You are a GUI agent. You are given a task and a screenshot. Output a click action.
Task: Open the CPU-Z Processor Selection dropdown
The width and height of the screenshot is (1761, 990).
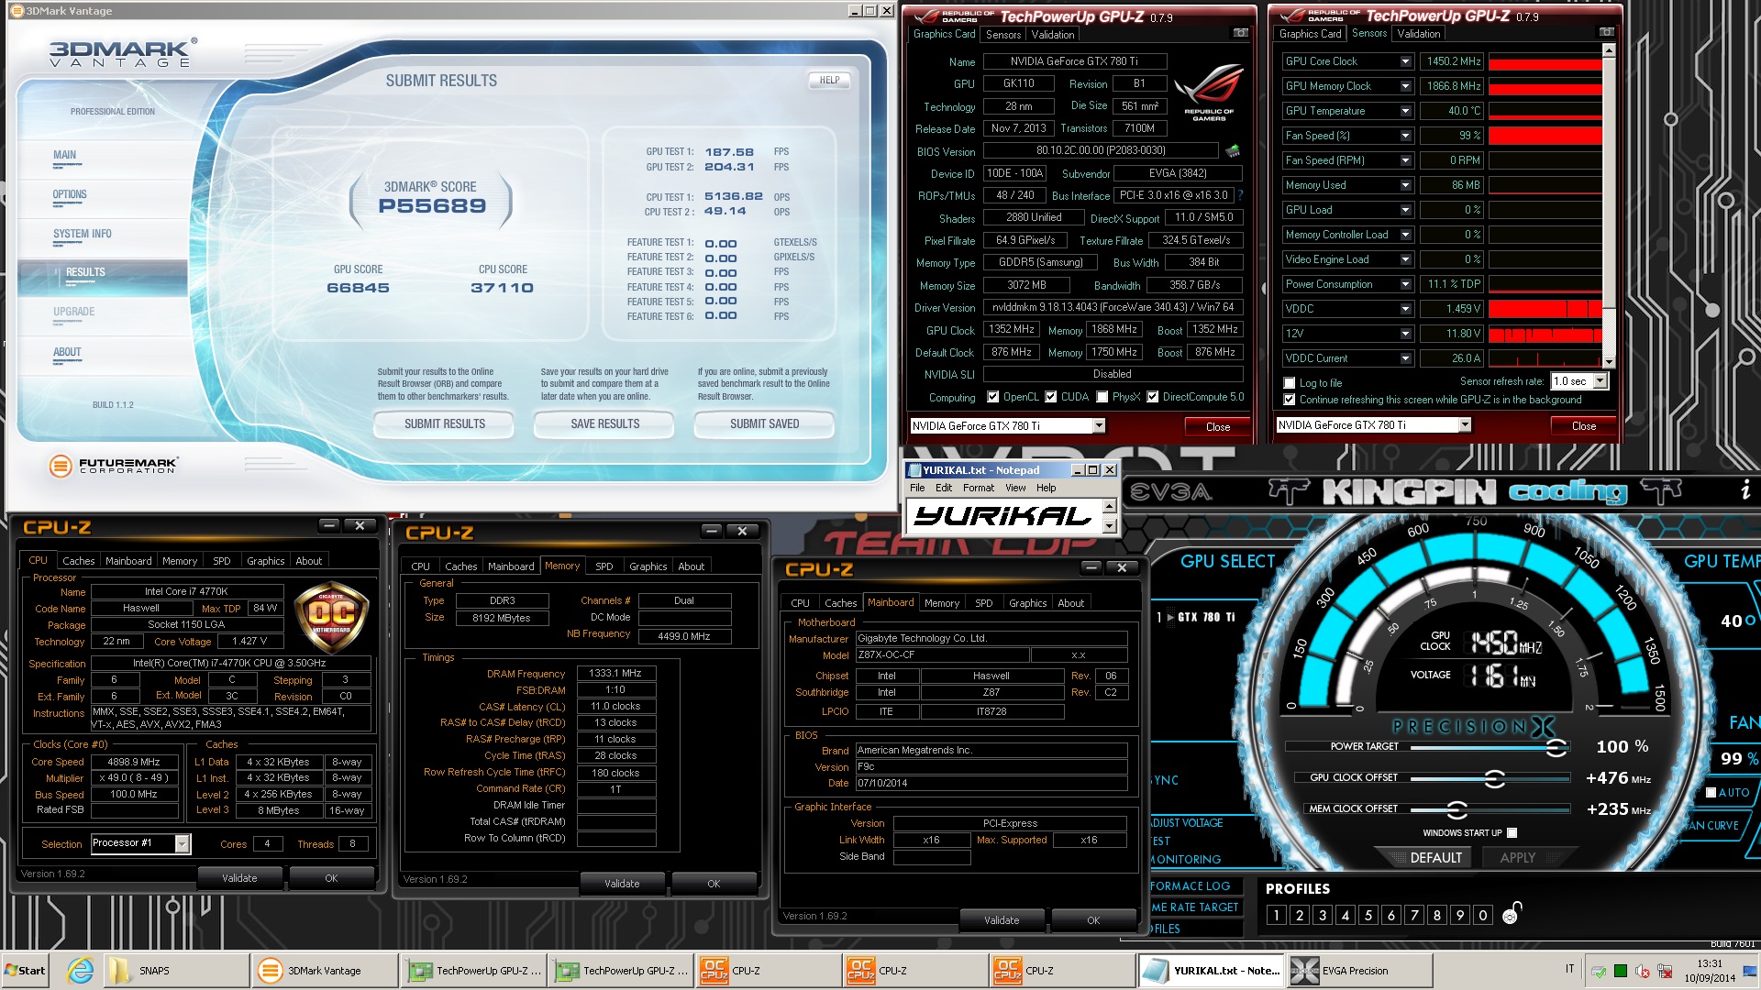(182, 843)
